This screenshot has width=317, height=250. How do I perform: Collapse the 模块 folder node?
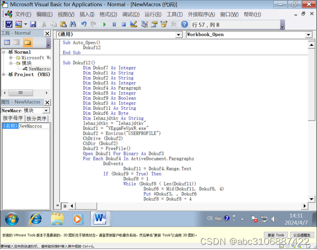11,63
